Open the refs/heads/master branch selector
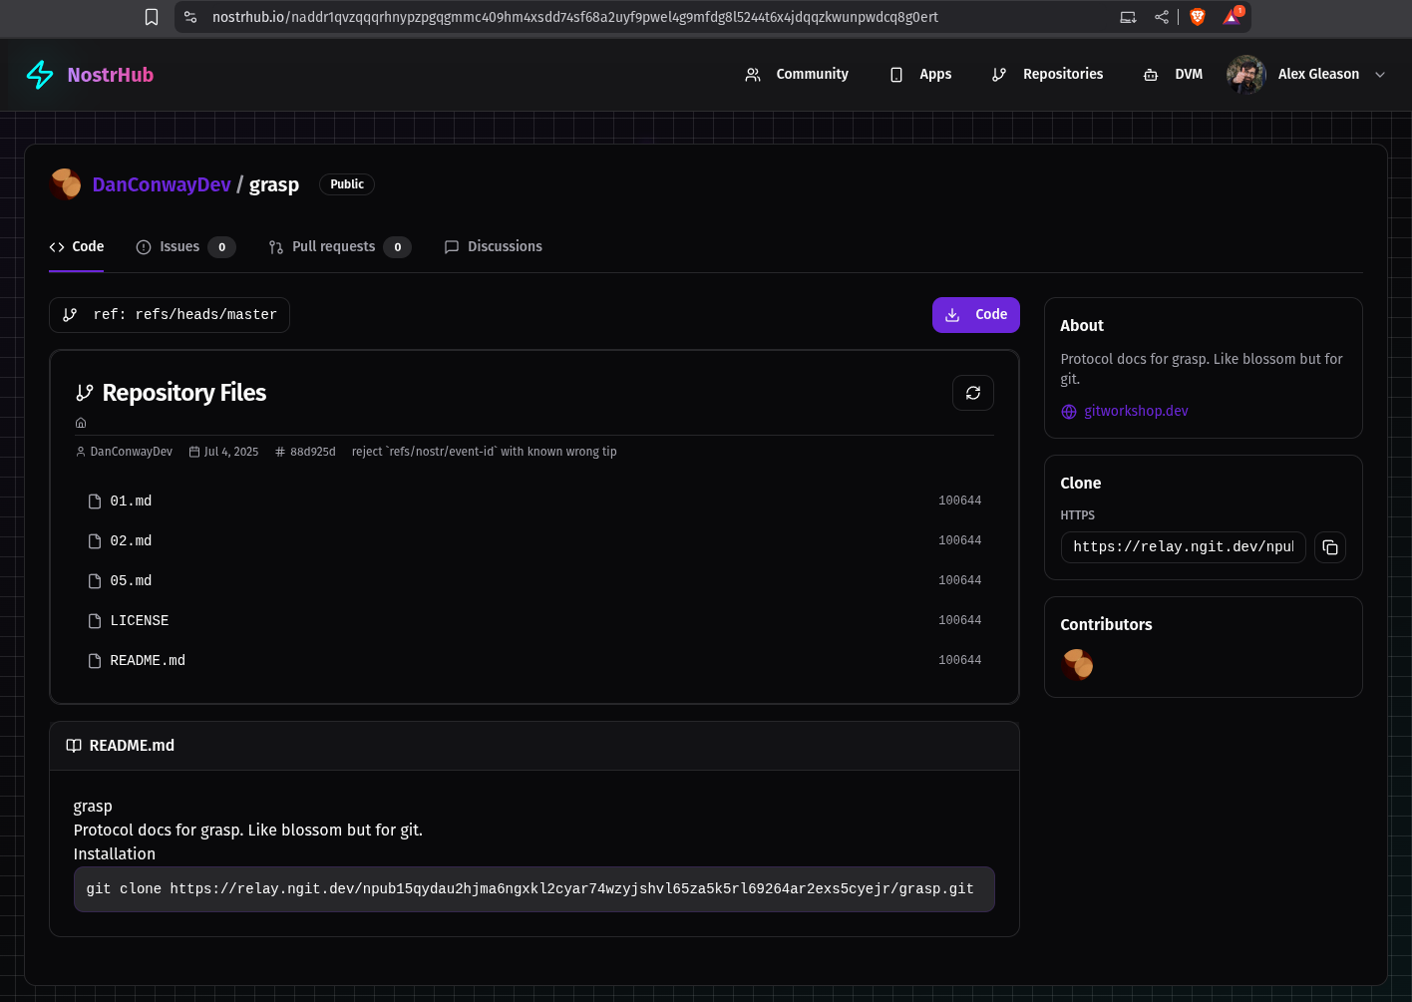The height and width of the screenshot is (1002, 1412). [x=170, y=315]
